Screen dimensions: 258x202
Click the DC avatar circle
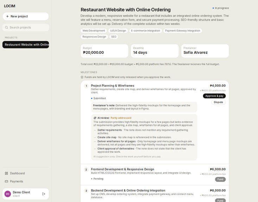click(8, 194)
